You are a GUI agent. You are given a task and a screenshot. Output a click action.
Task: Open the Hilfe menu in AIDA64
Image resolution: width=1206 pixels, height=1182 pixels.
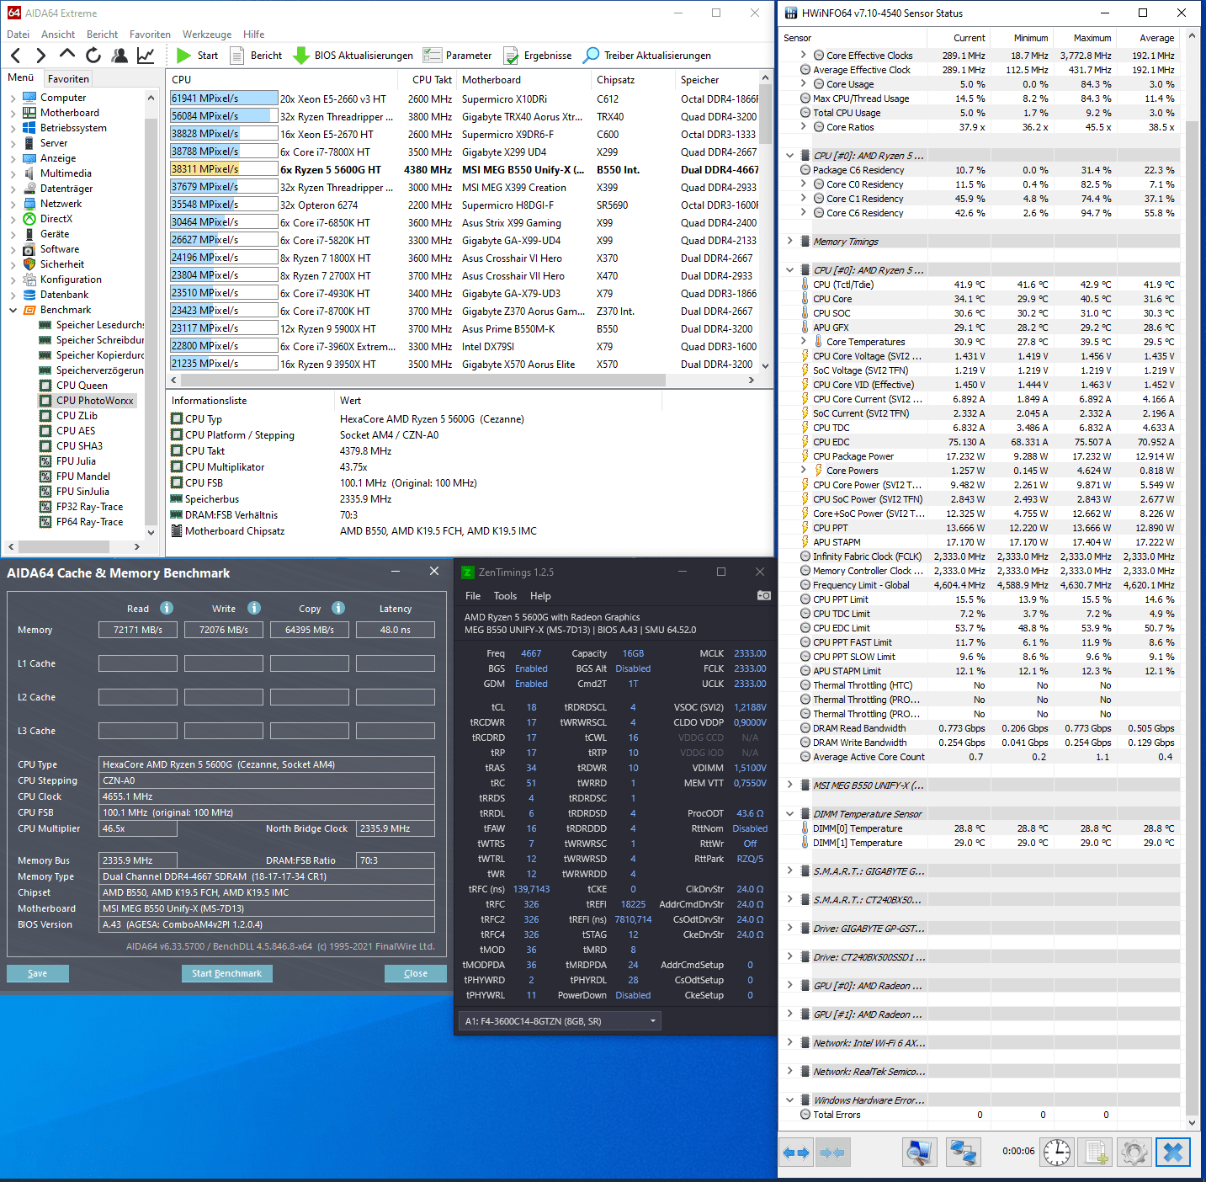coord(254,35)
